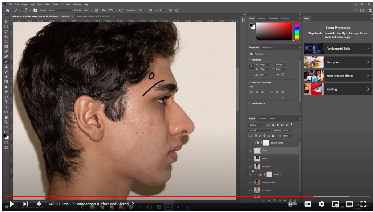Select the Object Selection tool

(x=6, y=37)
